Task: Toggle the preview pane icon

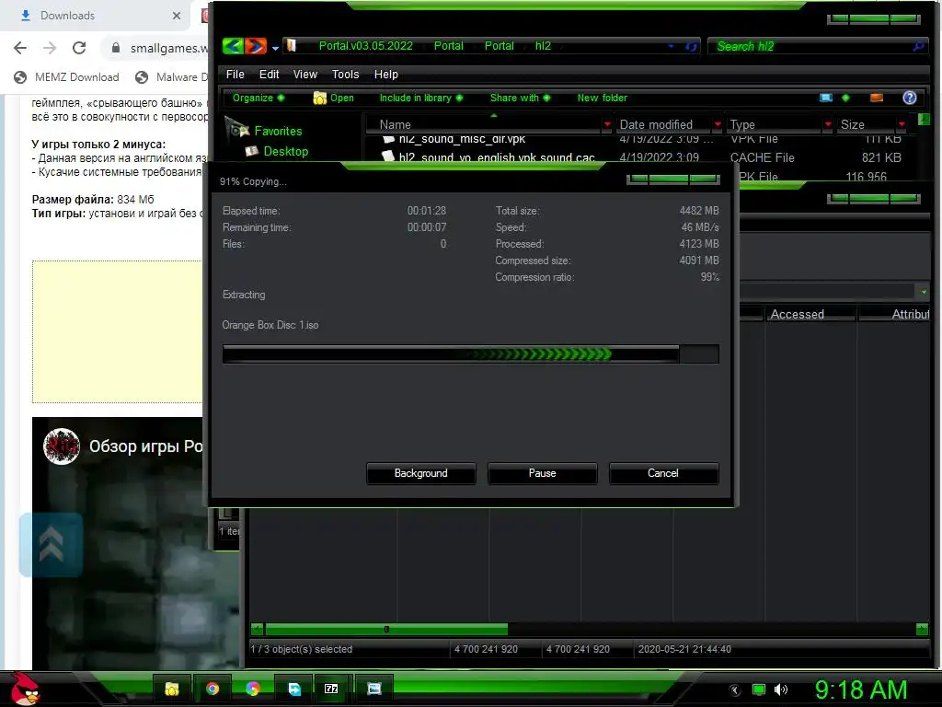Action: [877, 98]
